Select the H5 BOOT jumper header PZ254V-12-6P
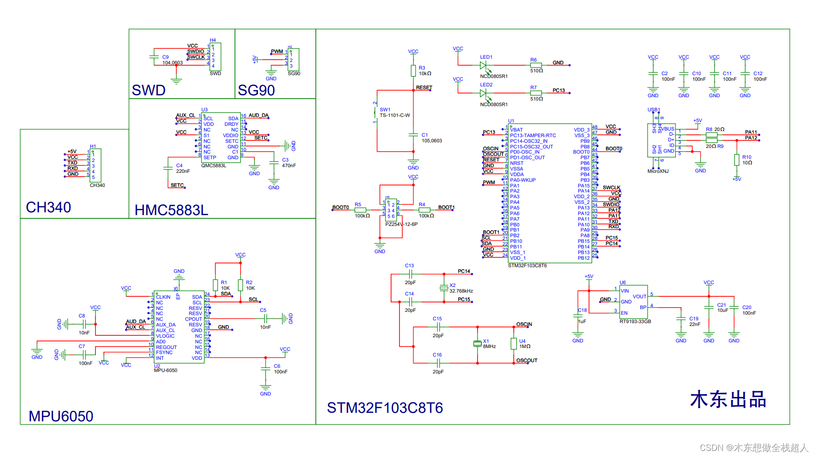This screenshot has height=457, width=816. pos(391,210)
